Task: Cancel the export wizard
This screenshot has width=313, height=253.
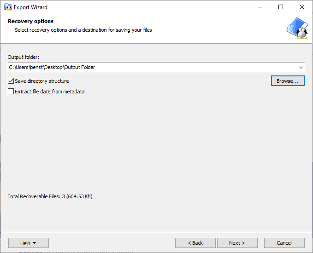Action: tap(284, 243)
